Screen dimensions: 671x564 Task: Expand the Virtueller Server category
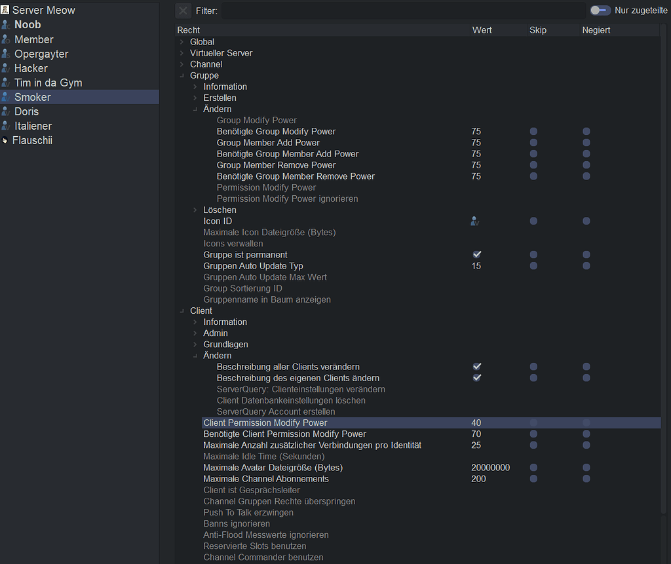pos(182,53)
